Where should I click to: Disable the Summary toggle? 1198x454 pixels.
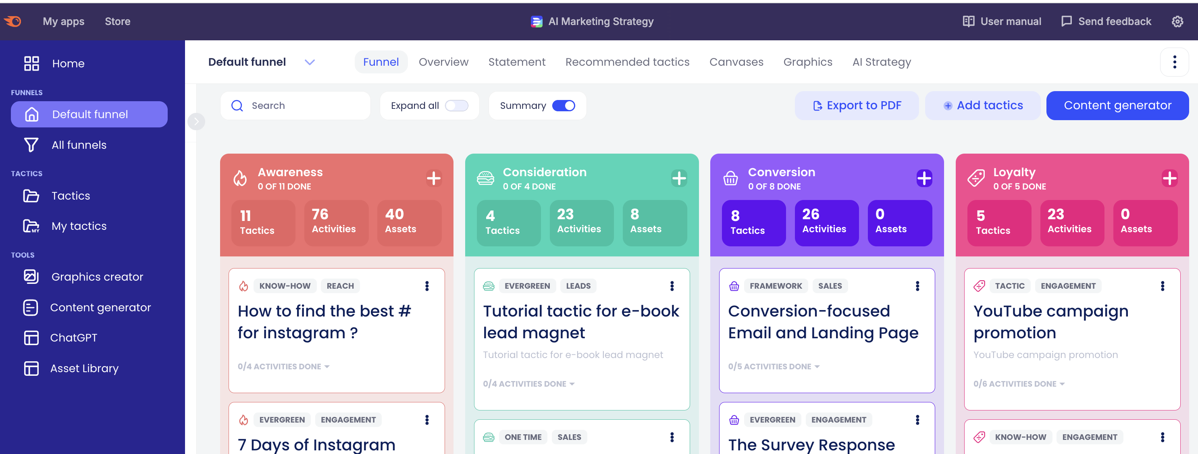pos(564,106)
